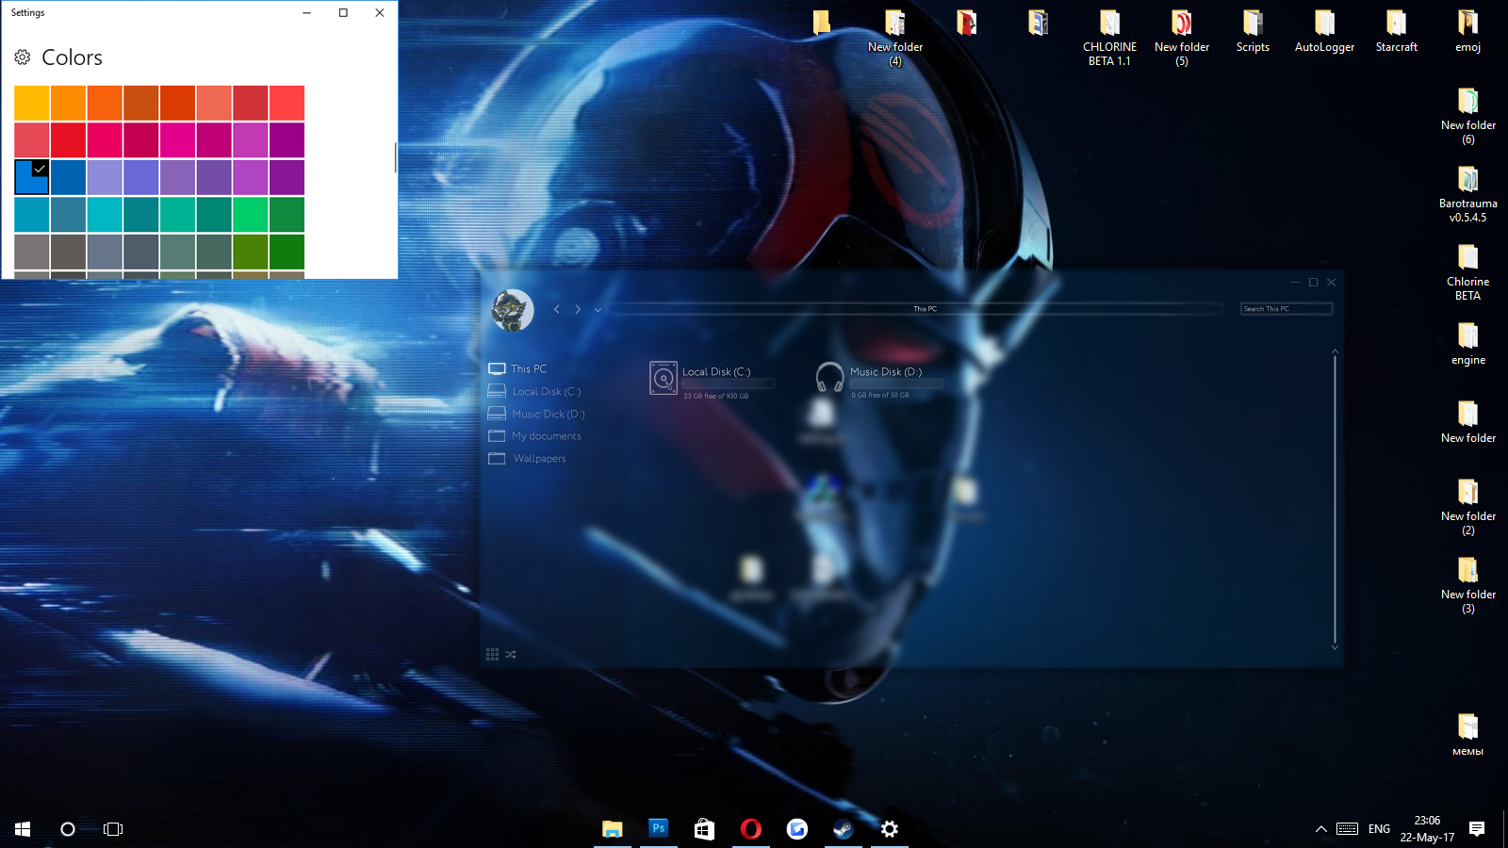
Task: Open This PC in explorer sidebar
Action: pyautogui.click(x=517, y=368)
